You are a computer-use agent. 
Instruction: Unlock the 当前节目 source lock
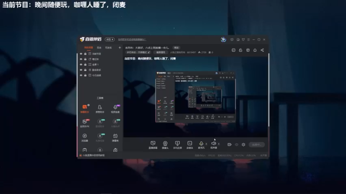coord(85,53)
